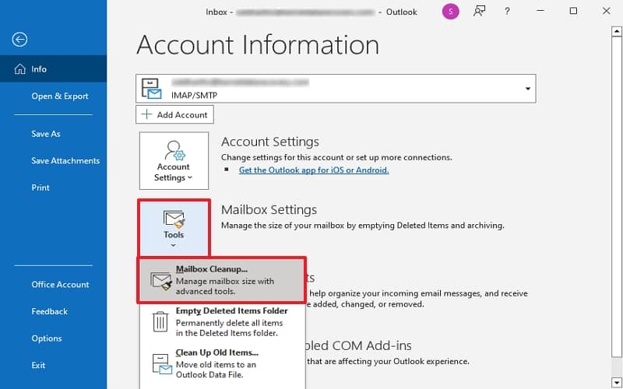Open Outlook Options

pyautogui.click(x=47, y=338)
